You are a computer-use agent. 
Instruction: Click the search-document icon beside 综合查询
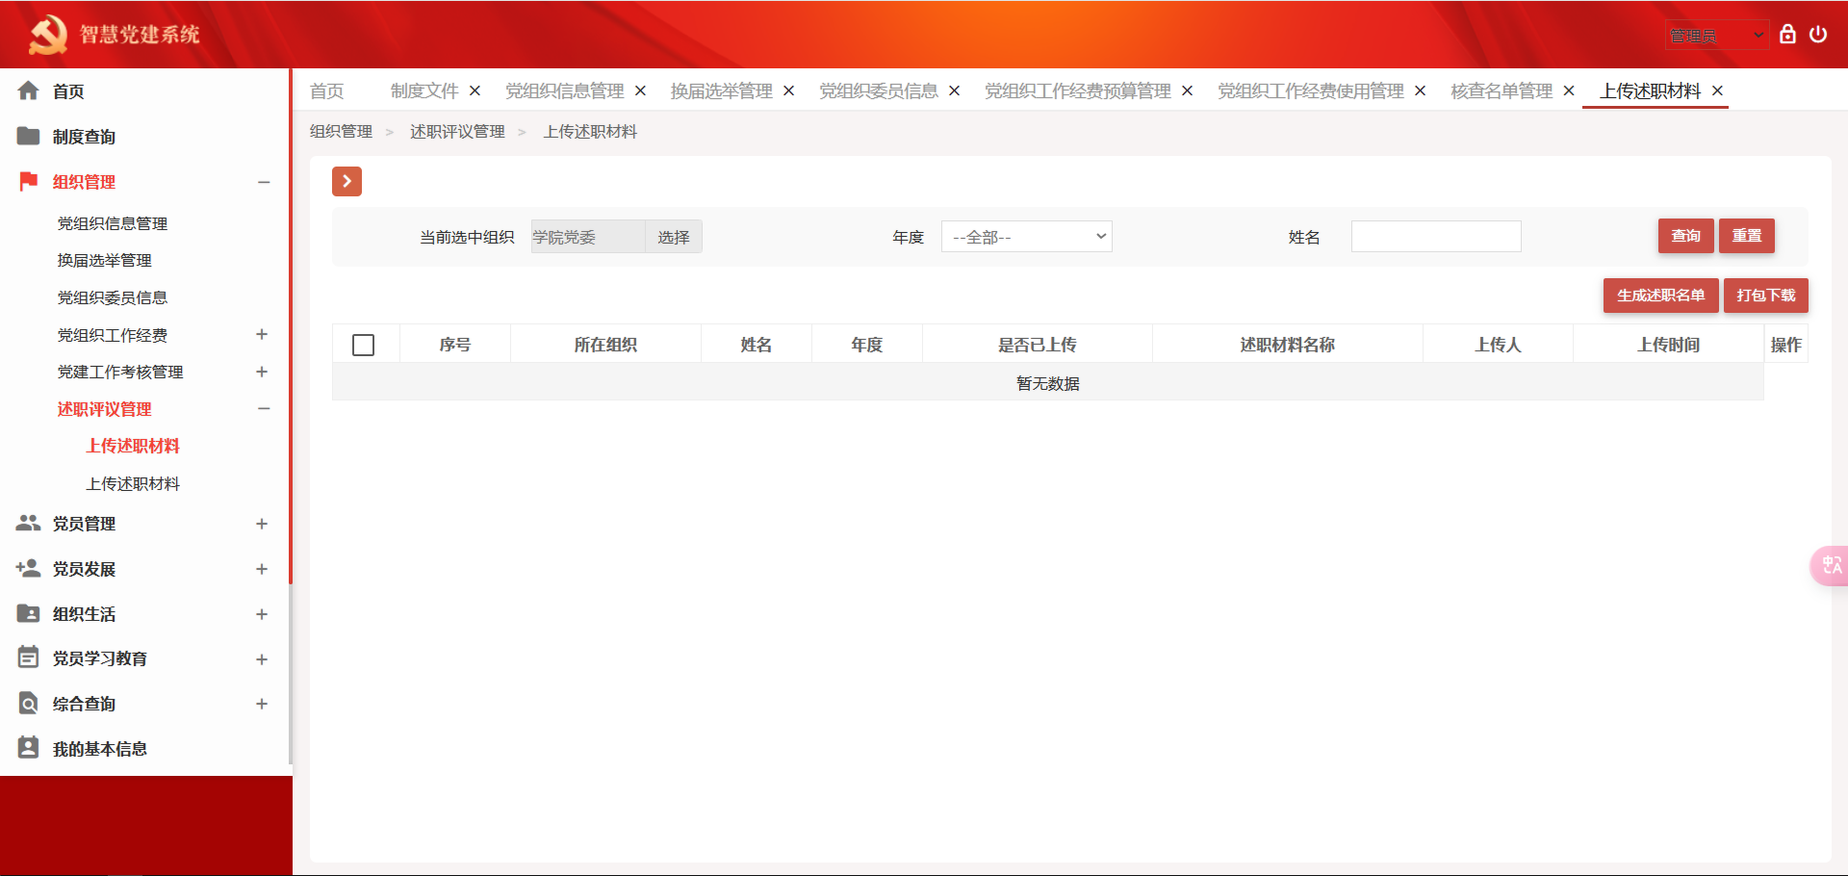(29, 703)
